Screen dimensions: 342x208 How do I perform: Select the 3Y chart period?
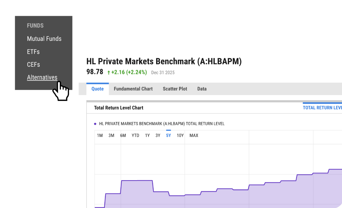pyautogui.click(x=158, y=136)
